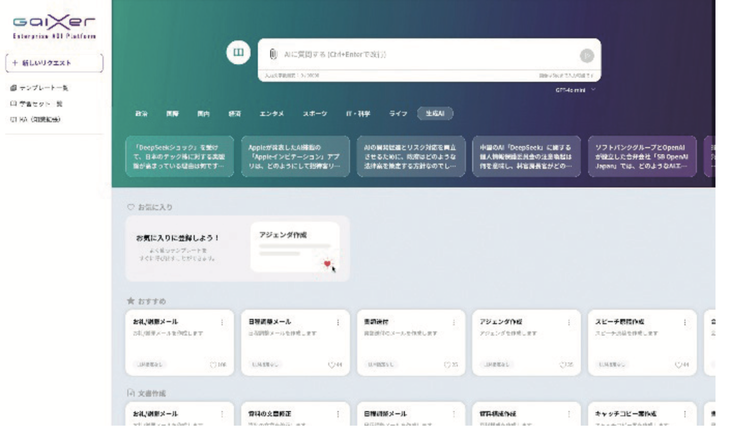The image size is (730, 436).
Task: Click the 新しいリクエスト button
Action: click(x=54, y=63)
